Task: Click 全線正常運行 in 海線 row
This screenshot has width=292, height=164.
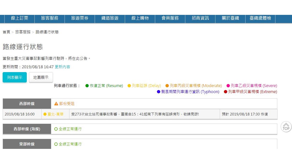Action: click(70, 129)
